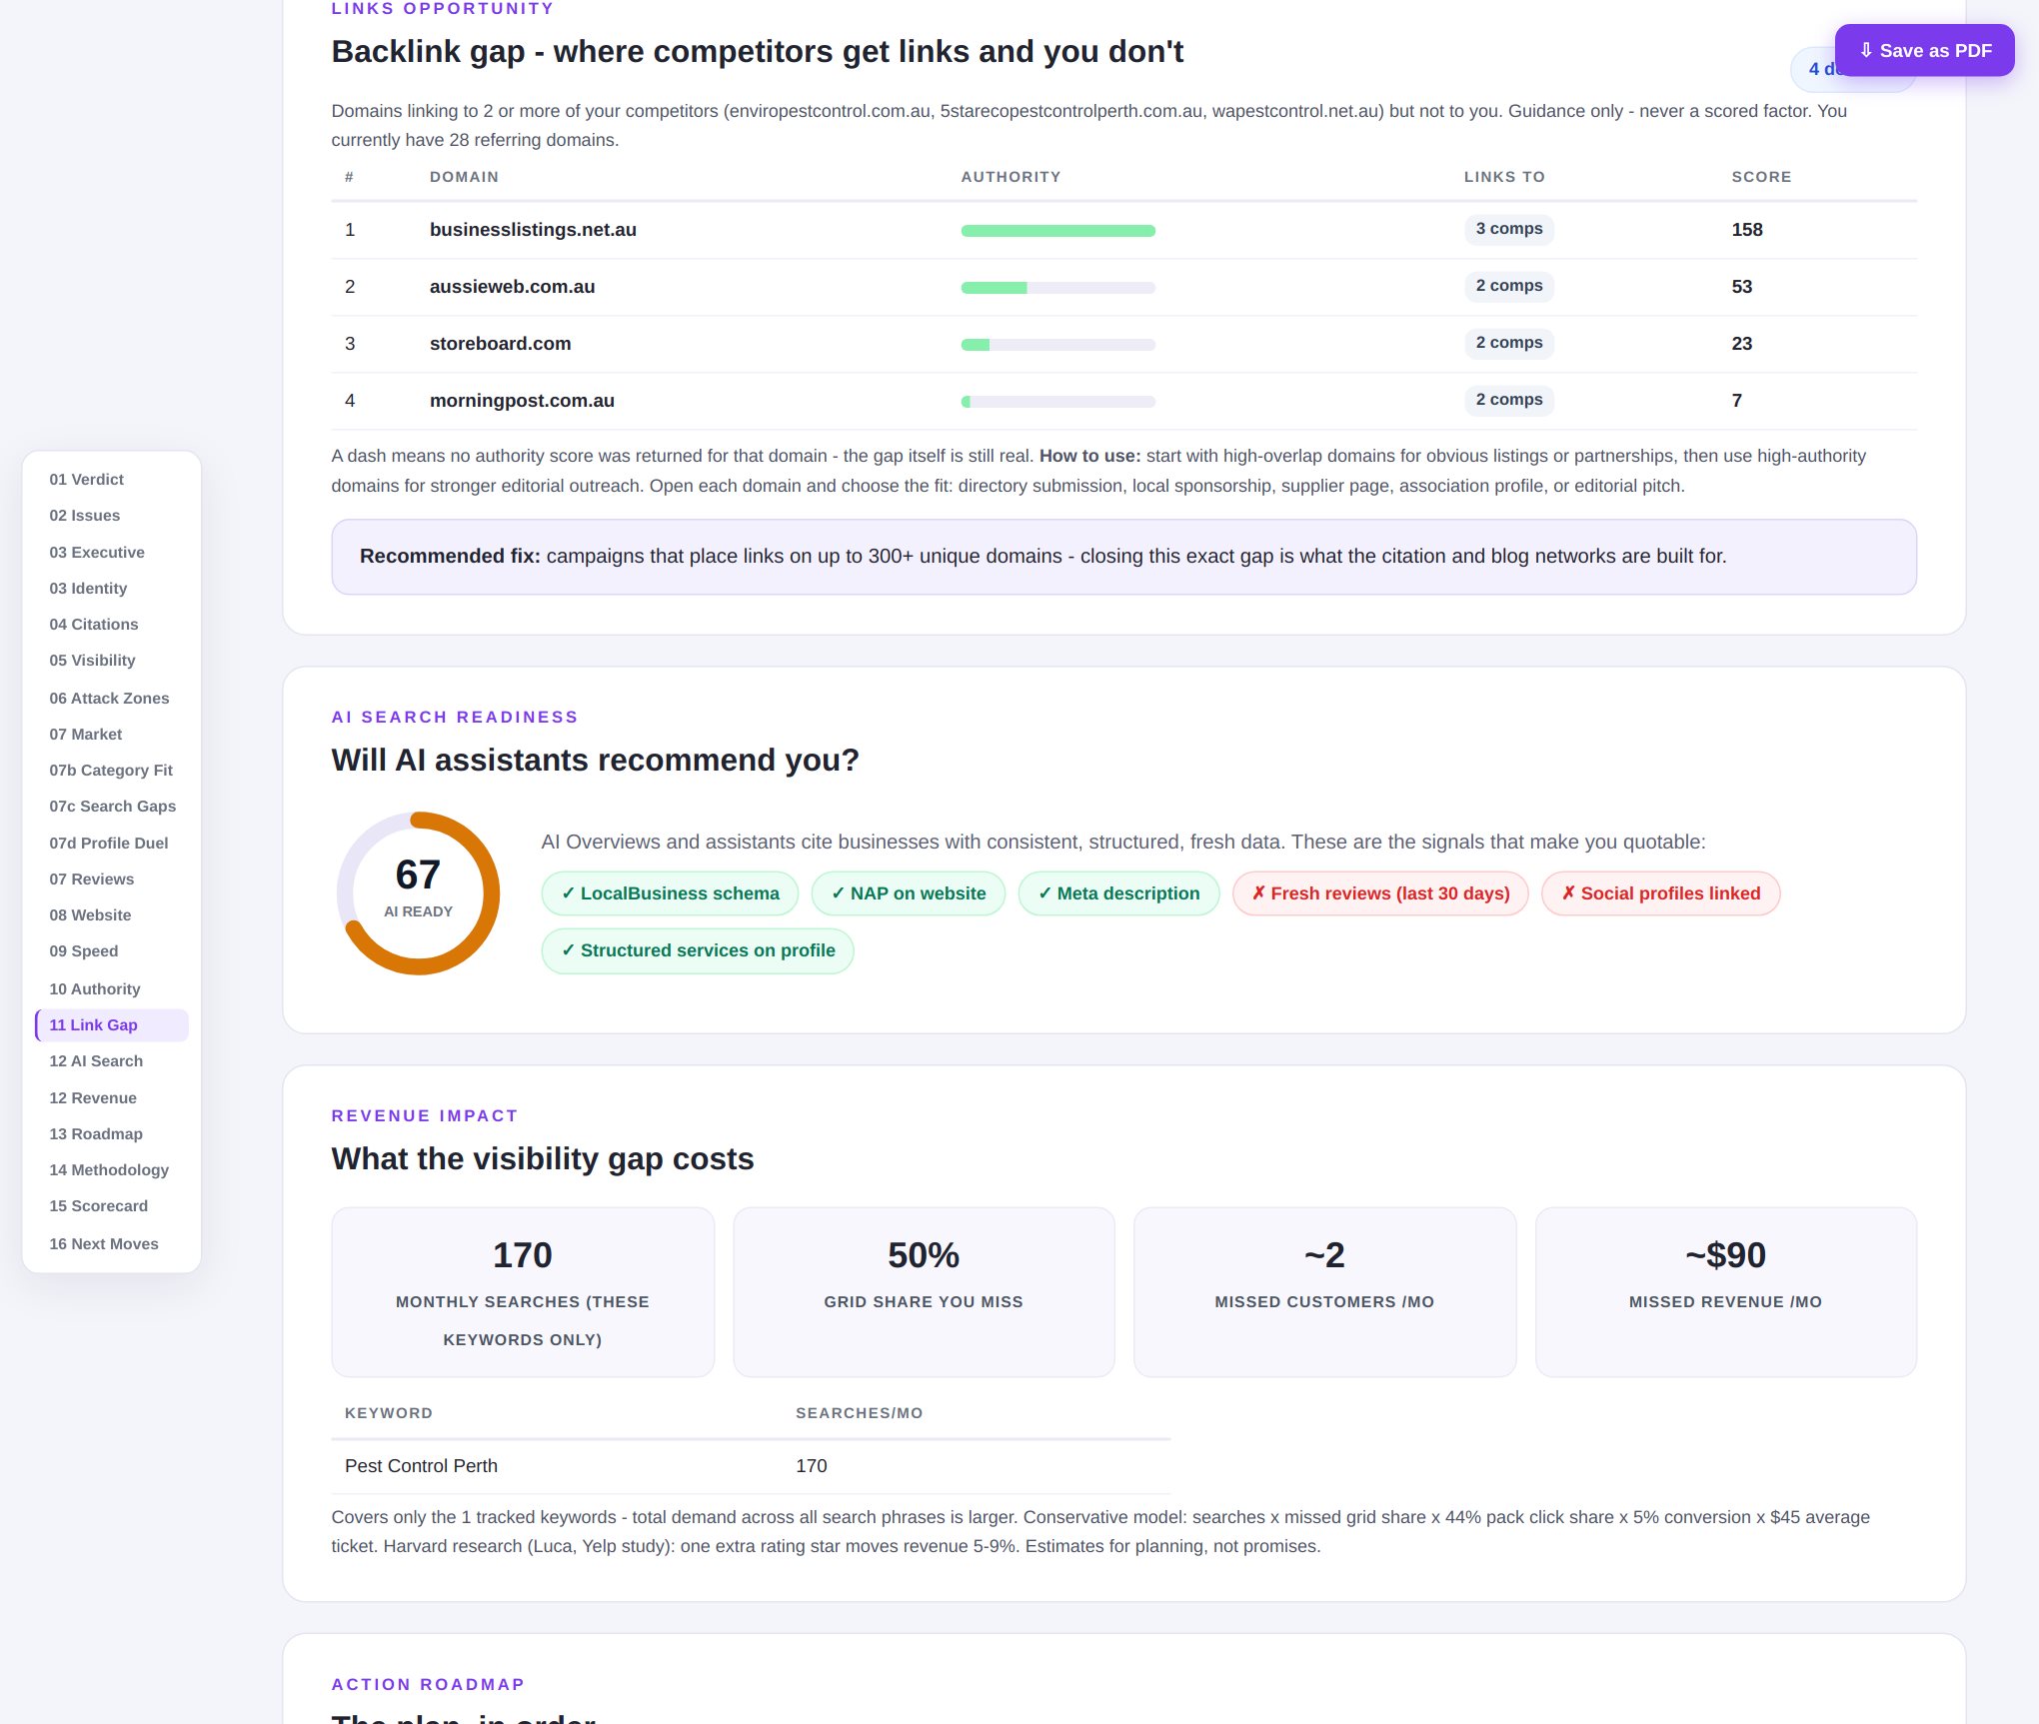Click score value 158
This screenshot has height=1724, width=2039.
pyautogui.click(x=1747, y=230)
